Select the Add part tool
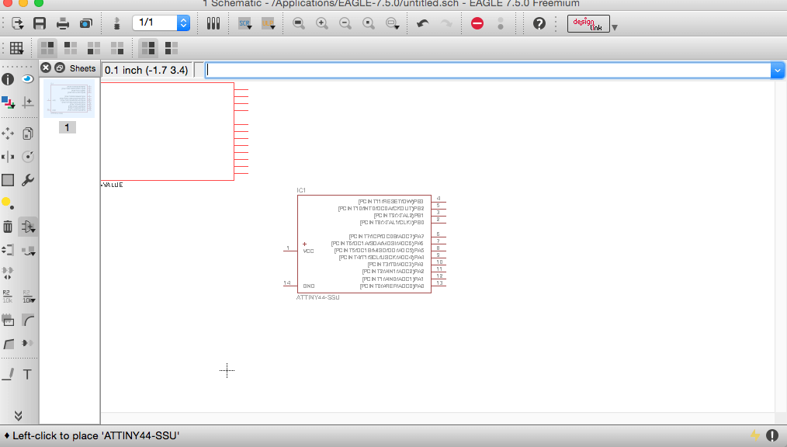The height and width of the screenshot is (447, 787). [x=28, y=227]
